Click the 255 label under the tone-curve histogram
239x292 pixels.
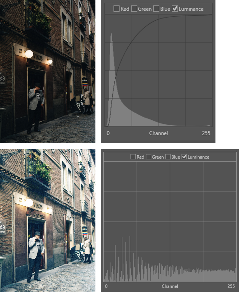point(206,133)
